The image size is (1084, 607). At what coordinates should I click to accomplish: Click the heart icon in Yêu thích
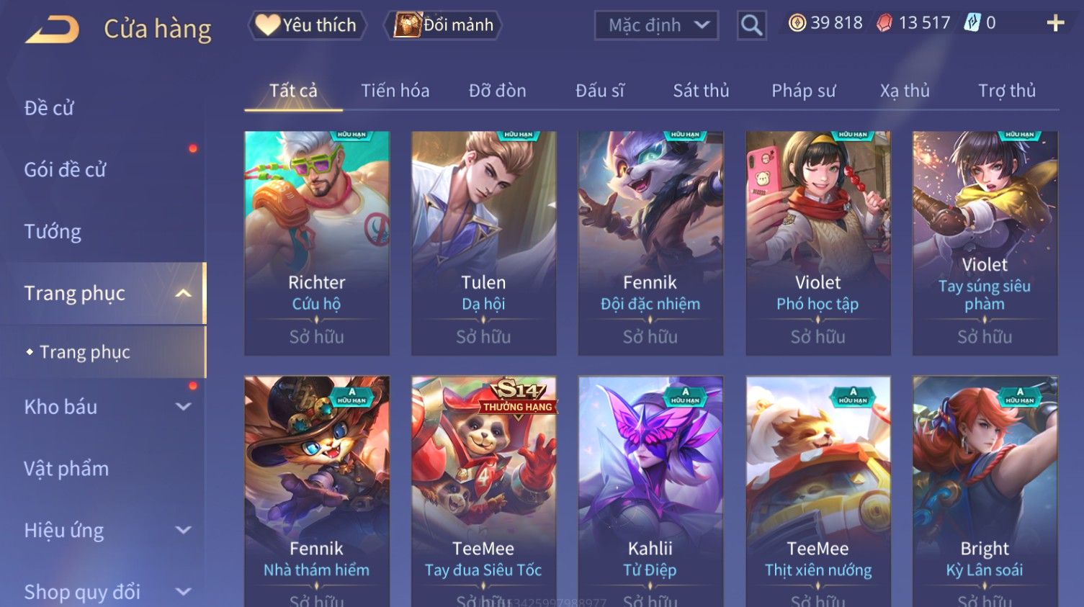click(267, 25)
